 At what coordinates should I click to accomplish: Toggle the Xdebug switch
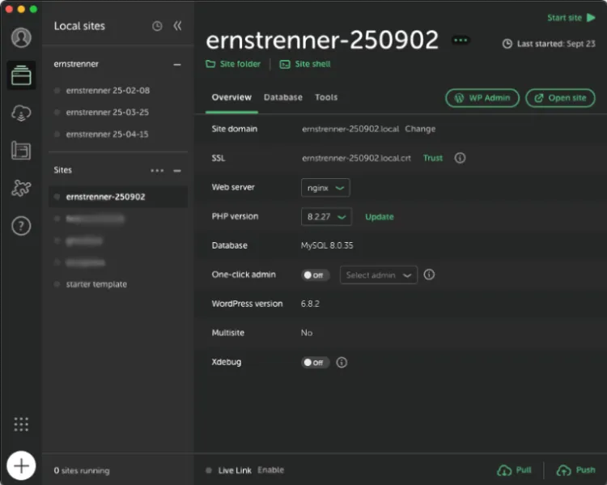click(315, 363)
